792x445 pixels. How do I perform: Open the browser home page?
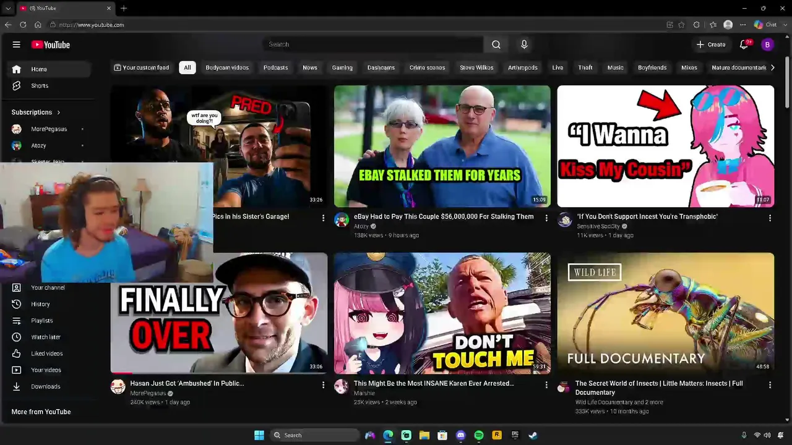tap(38, 25)
